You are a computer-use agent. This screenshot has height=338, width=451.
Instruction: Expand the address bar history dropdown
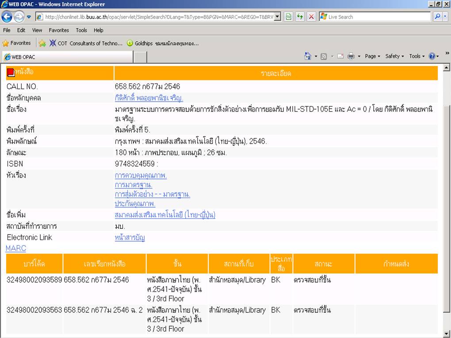[x=277, y=17]
